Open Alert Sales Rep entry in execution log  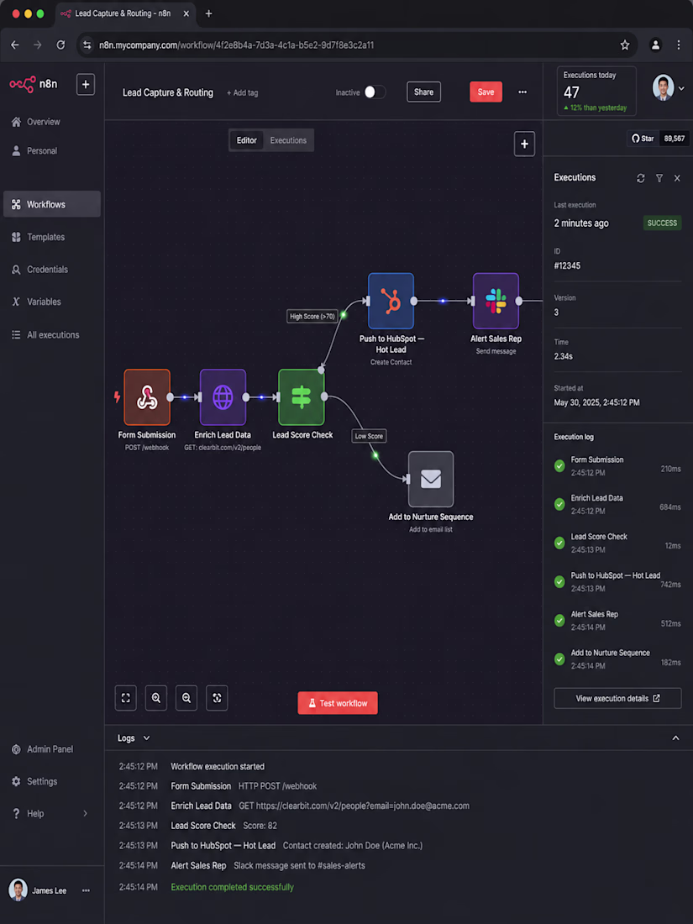[x=617, y=621]
